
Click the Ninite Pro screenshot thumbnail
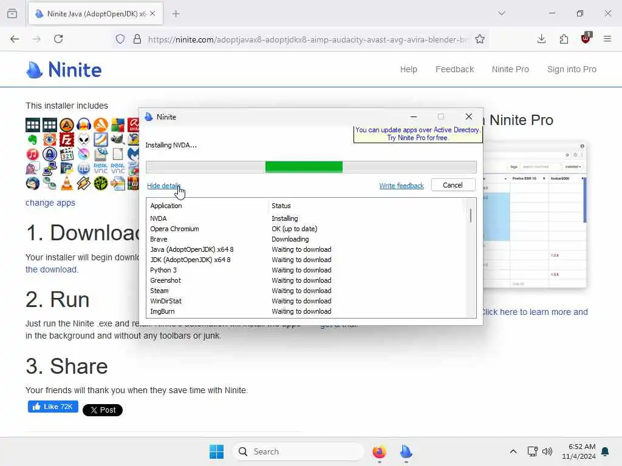click(535, 214)
